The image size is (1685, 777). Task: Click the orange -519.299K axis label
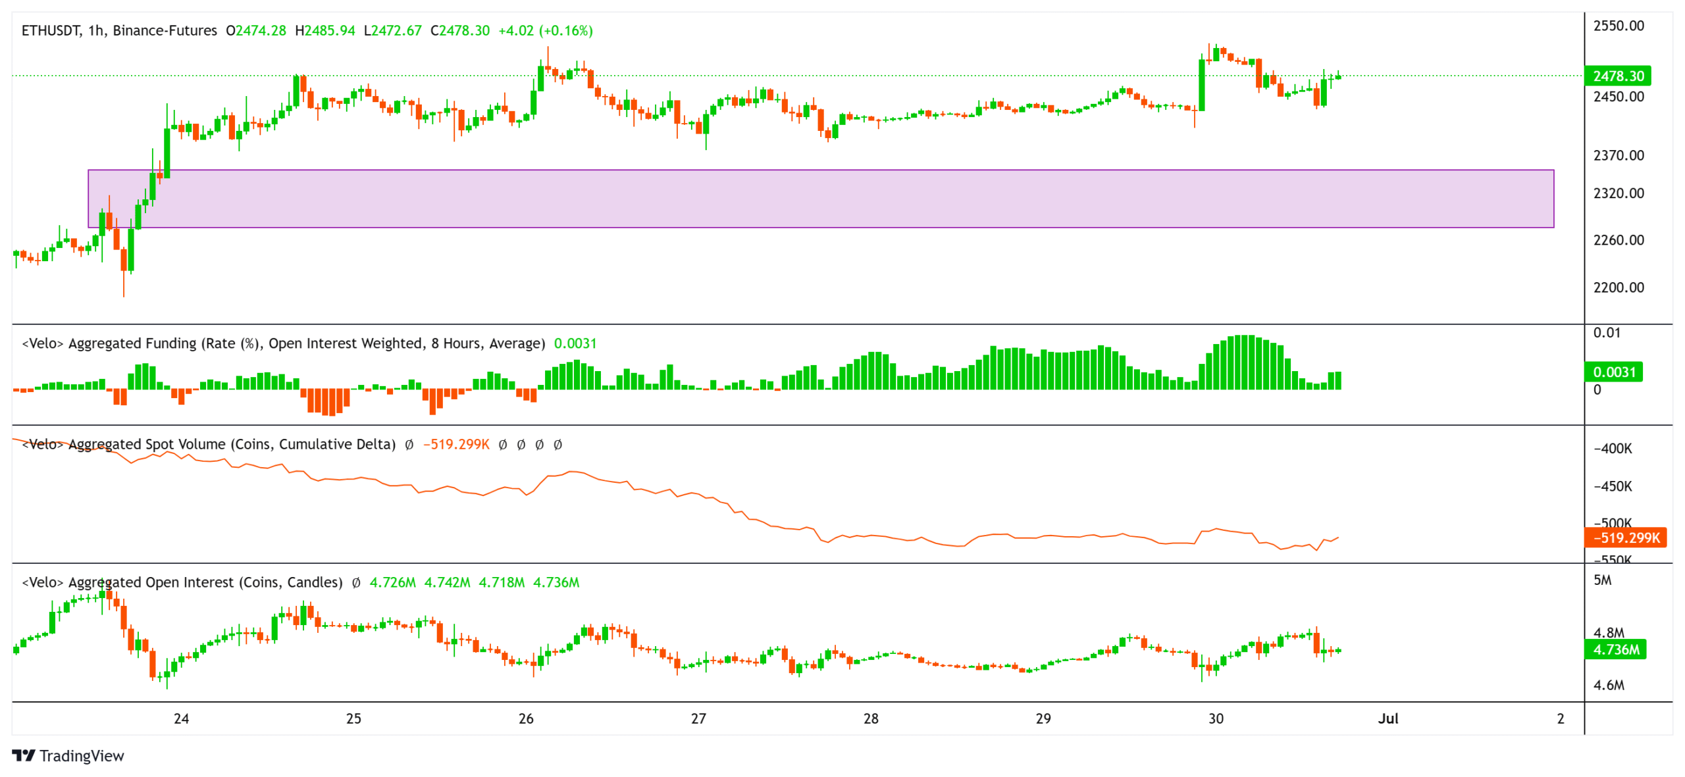(1624, 538)
